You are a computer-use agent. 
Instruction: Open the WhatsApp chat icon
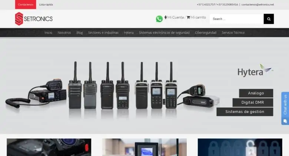coord(159,19)
